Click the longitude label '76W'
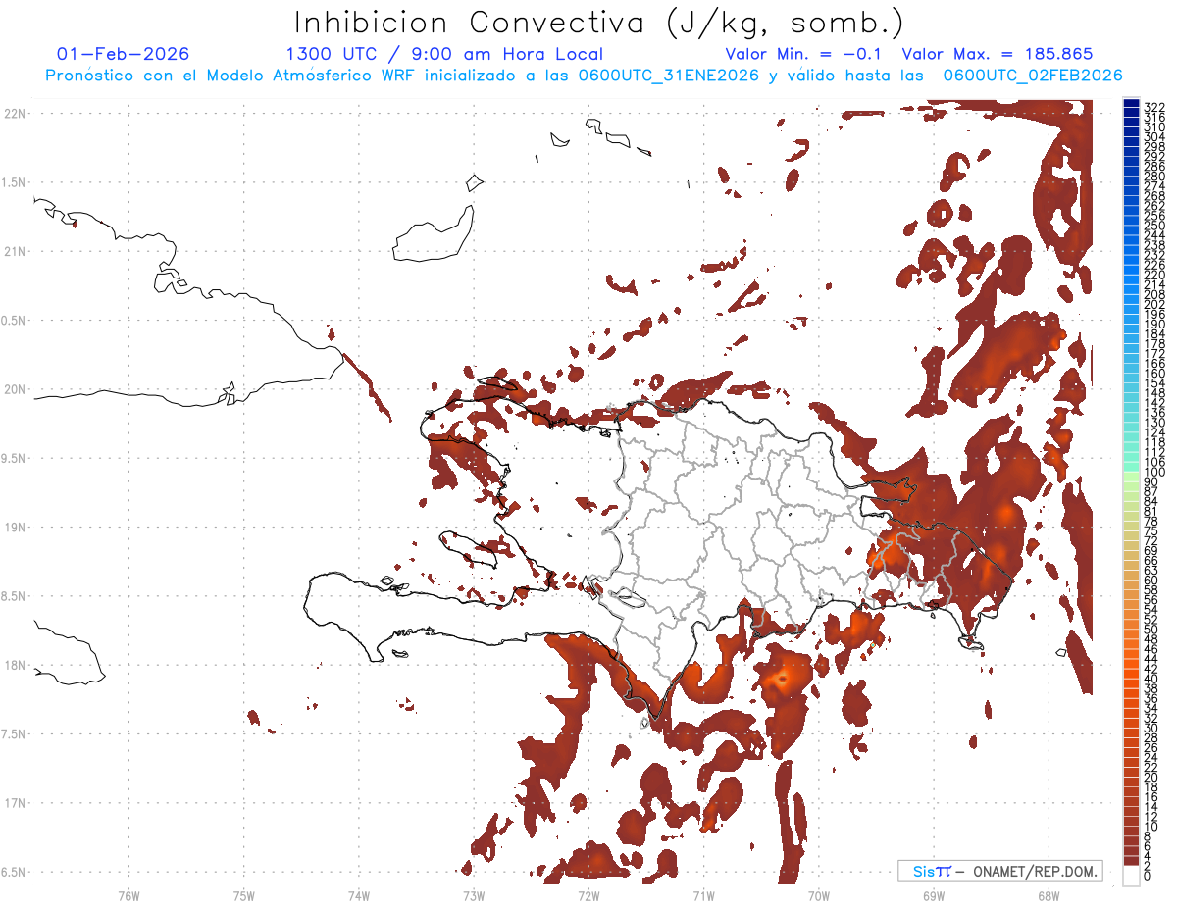Image resolution: width=1177 pixels, height=909 pixels. tap(128, 895)
